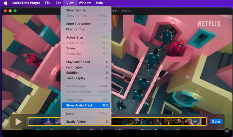The width and height of the screenshot is (233, 137).
Task: Select Enter Full Screen
Action: [x=86, y=24]
